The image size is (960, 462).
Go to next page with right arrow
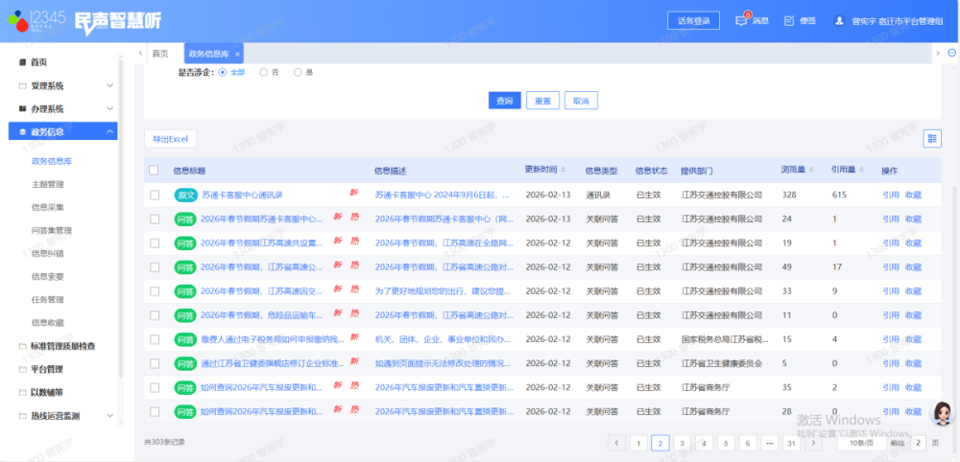pos(811,443)
